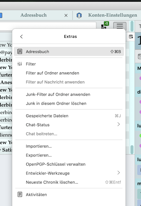Switch to the Adressbuch tab
The width and height of the screenshot is (141, 206).
pyautogui.click(x=34, y=15)
